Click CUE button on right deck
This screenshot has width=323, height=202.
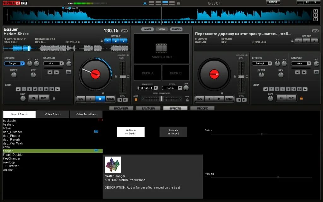point(200,99)
